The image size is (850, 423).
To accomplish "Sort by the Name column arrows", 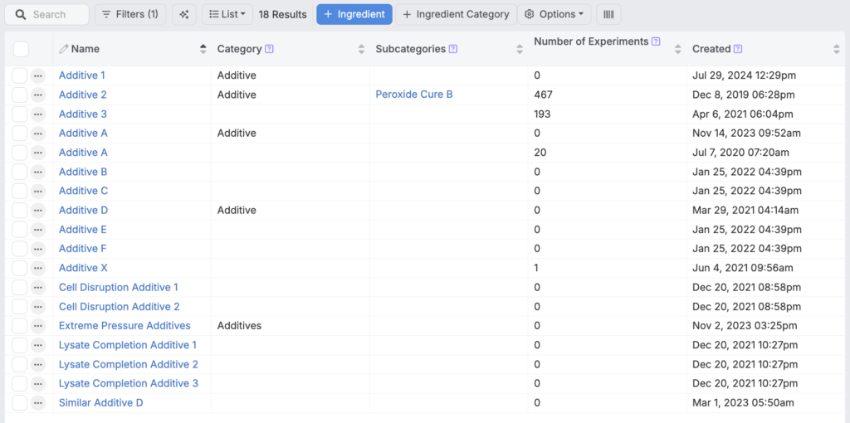I will coord(203,49).
